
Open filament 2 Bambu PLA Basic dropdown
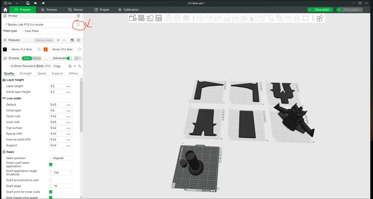pos(63,49)
